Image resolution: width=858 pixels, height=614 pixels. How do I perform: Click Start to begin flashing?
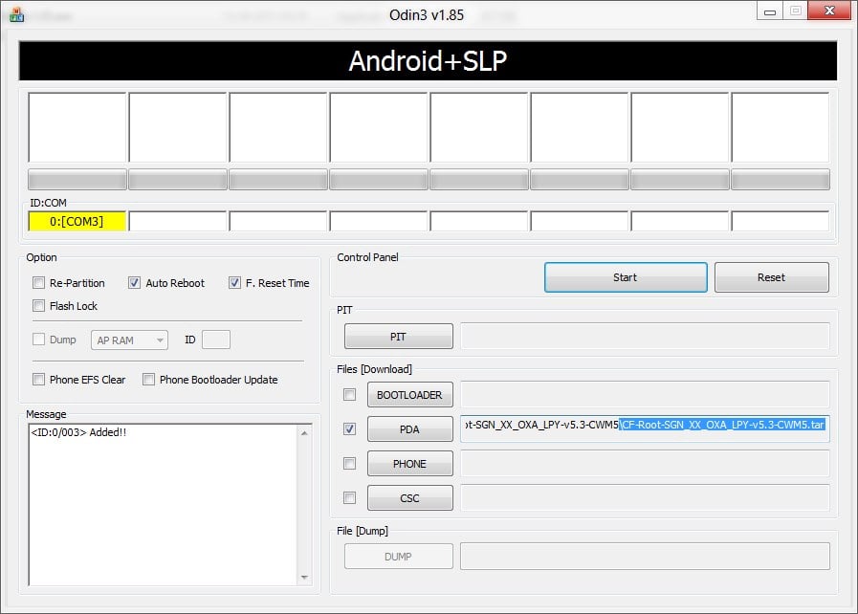(625, 276)
